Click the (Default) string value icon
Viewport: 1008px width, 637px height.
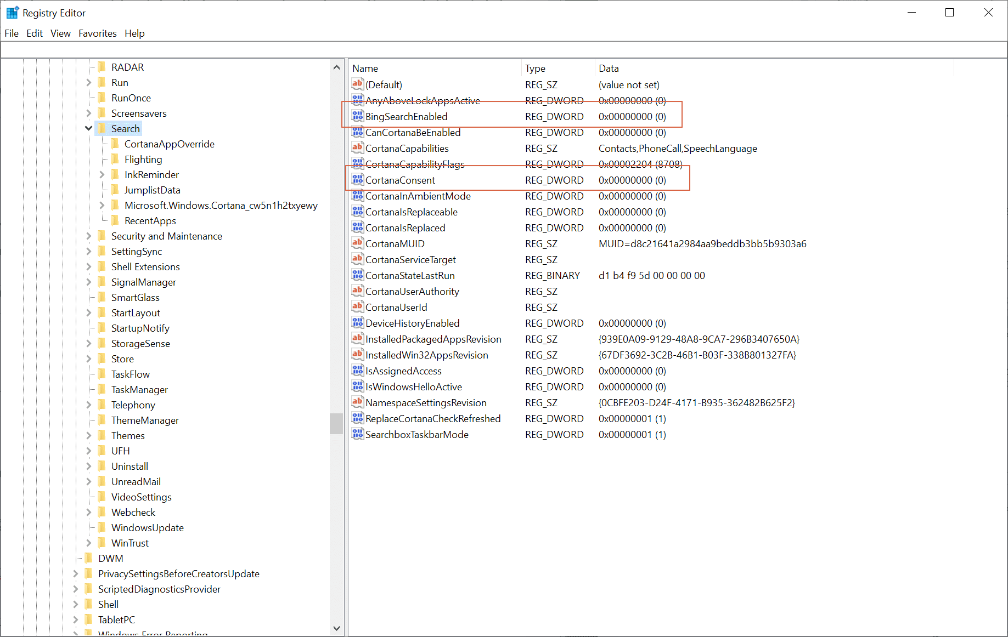(358, 84)
